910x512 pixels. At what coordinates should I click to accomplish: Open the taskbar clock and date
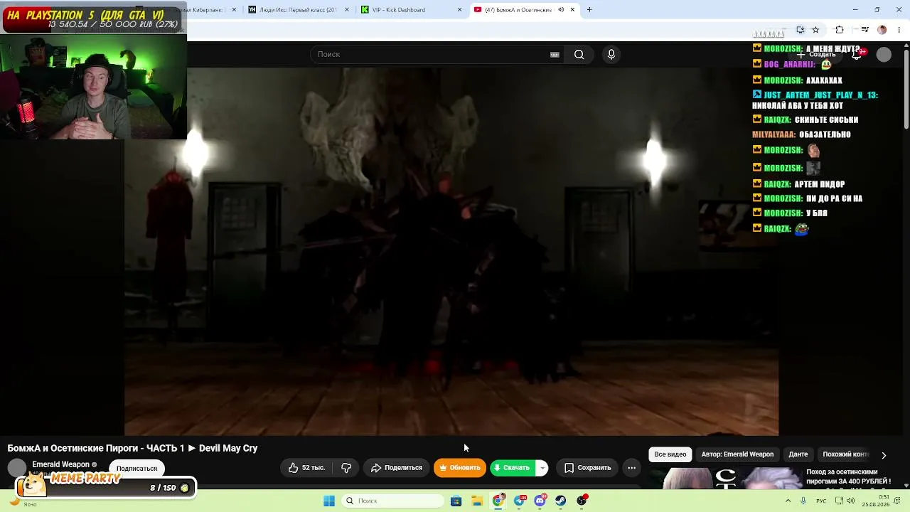(x=875, y=501)
